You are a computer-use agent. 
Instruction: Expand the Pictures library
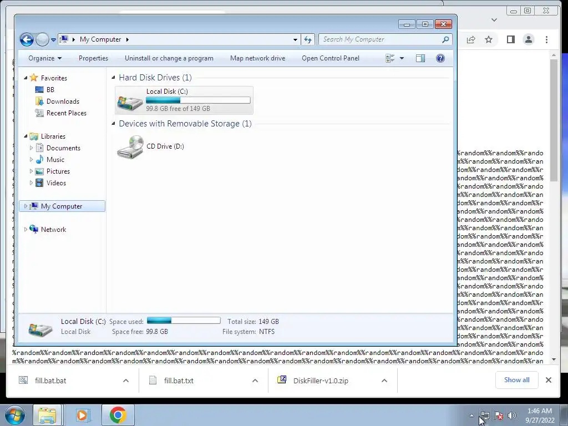31,171
